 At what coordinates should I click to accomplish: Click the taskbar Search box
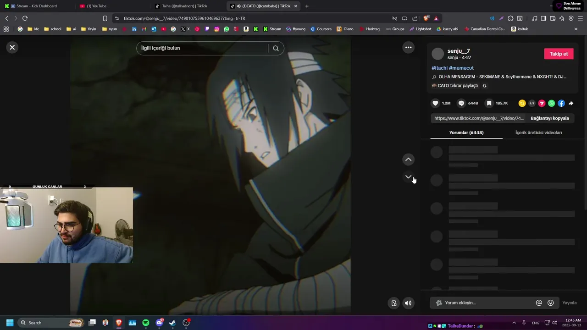(51, 323)
